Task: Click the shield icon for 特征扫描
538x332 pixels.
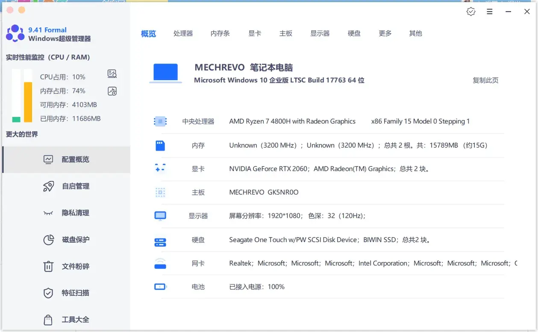Action: coord(48,293)
